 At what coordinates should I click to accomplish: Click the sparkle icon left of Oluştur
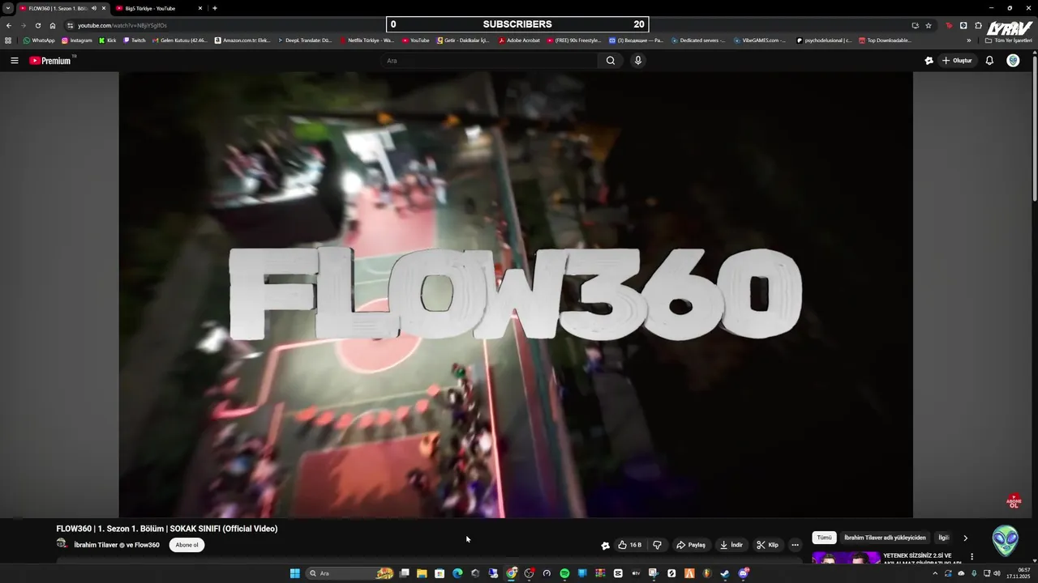(929, 61)
